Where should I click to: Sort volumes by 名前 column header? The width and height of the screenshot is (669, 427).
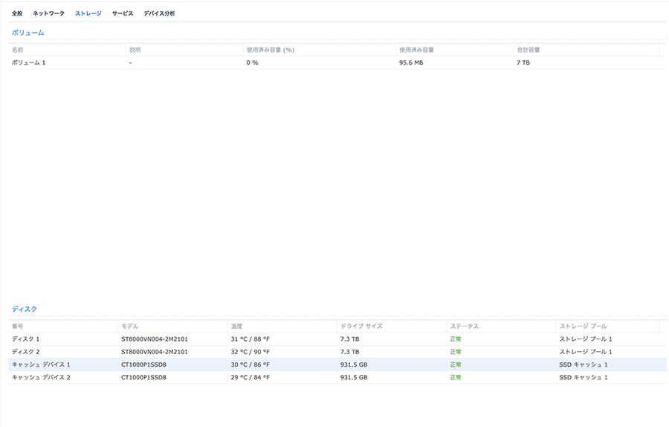coord(18,50)
